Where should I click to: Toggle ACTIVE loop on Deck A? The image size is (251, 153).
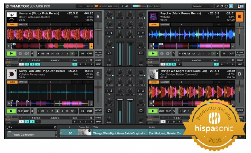(98, 53)
